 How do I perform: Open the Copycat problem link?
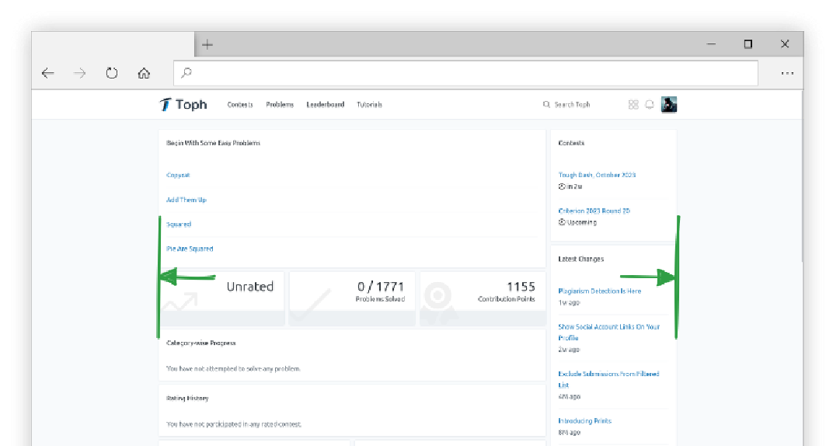point(178,176)
